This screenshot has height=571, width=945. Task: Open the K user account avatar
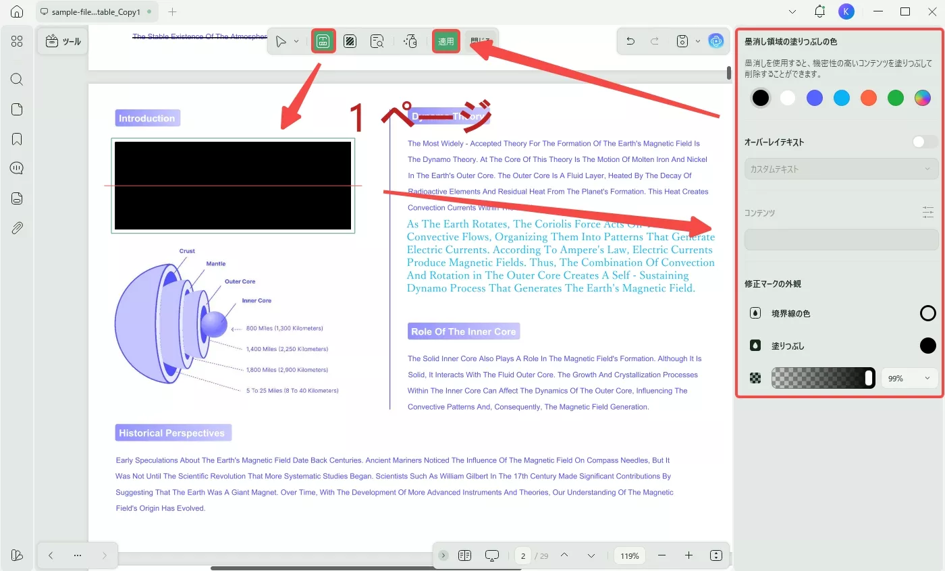[846, 11]
